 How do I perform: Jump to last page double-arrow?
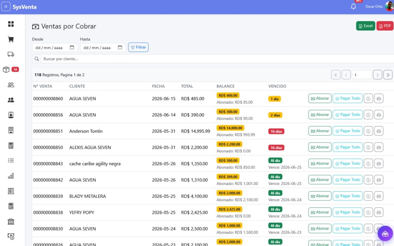(388, 75)
